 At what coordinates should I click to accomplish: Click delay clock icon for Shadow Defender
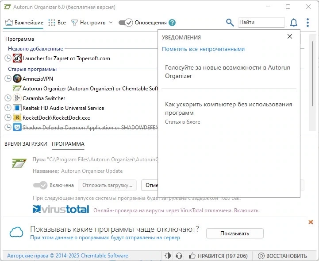(x=8, y=127)
